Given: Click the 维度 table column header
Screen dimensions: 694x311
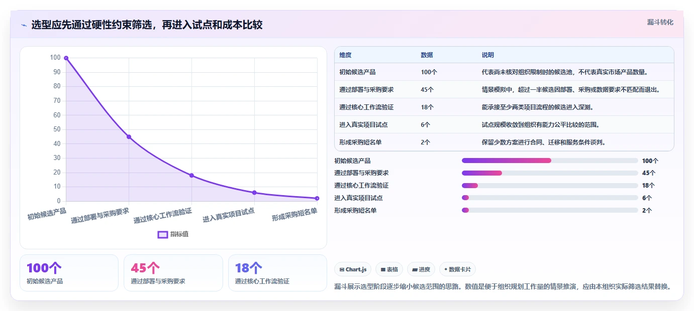Looking at the screenshot, I should coord(345,55).
